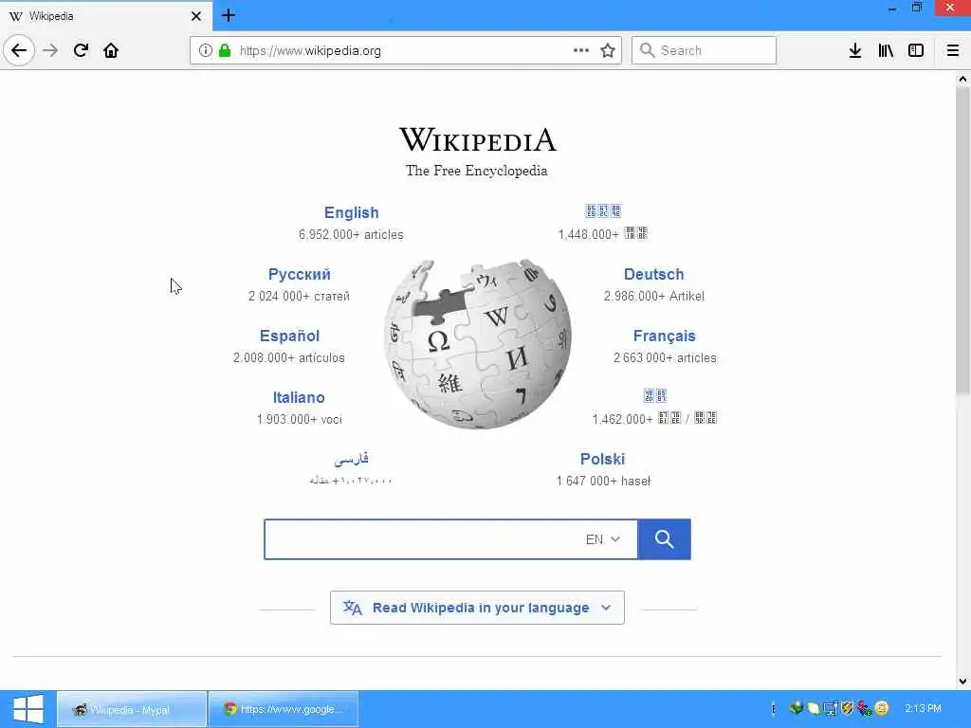Click the 2:13 PM taskbar clock
Image resolution: width=971 pixels, height=728 pixels.
[923, 708]
